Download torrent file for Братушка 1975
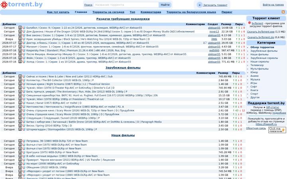This screenshot has height=179, width=287. (x=20, y=152)
